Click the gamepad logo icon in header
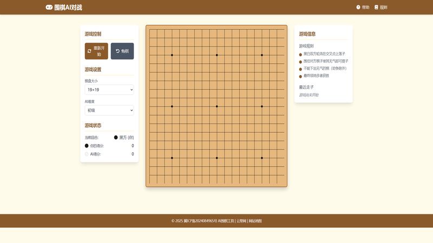The height and width of the screenshot is (243, 433). pos(49,8)
